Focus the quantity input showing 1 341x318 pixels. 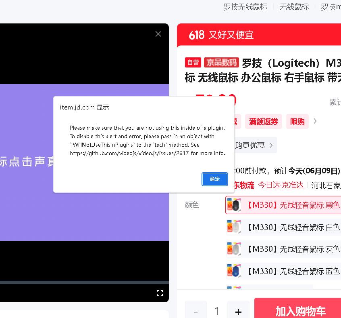[217, 311]
